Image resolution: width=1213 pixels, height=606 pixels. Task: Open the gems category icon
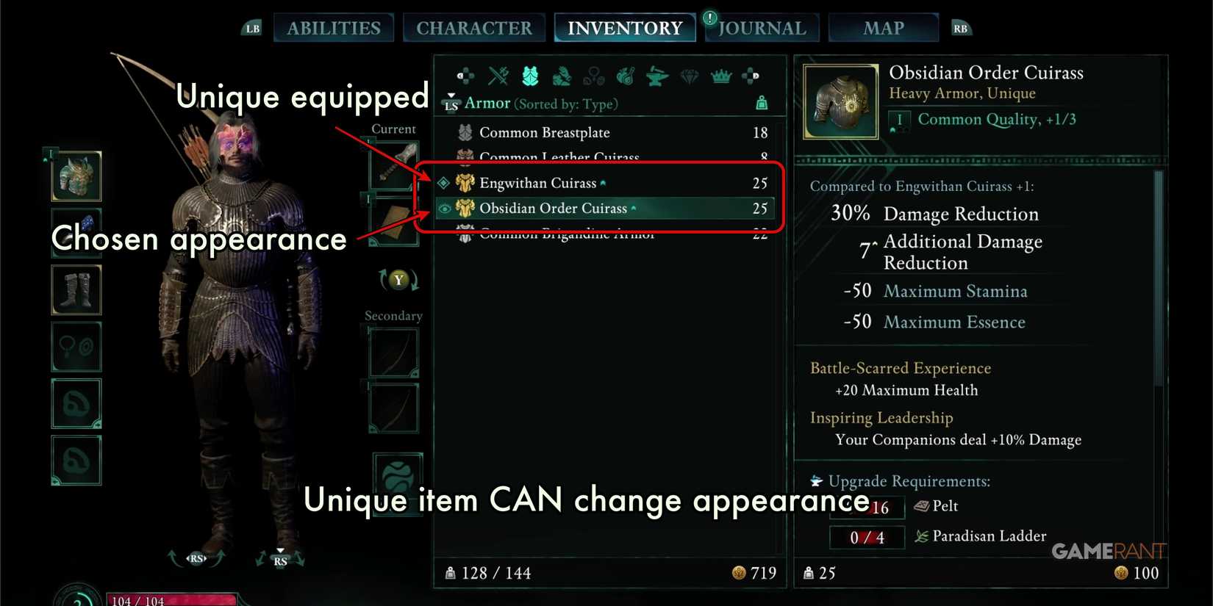click(689, 76)
